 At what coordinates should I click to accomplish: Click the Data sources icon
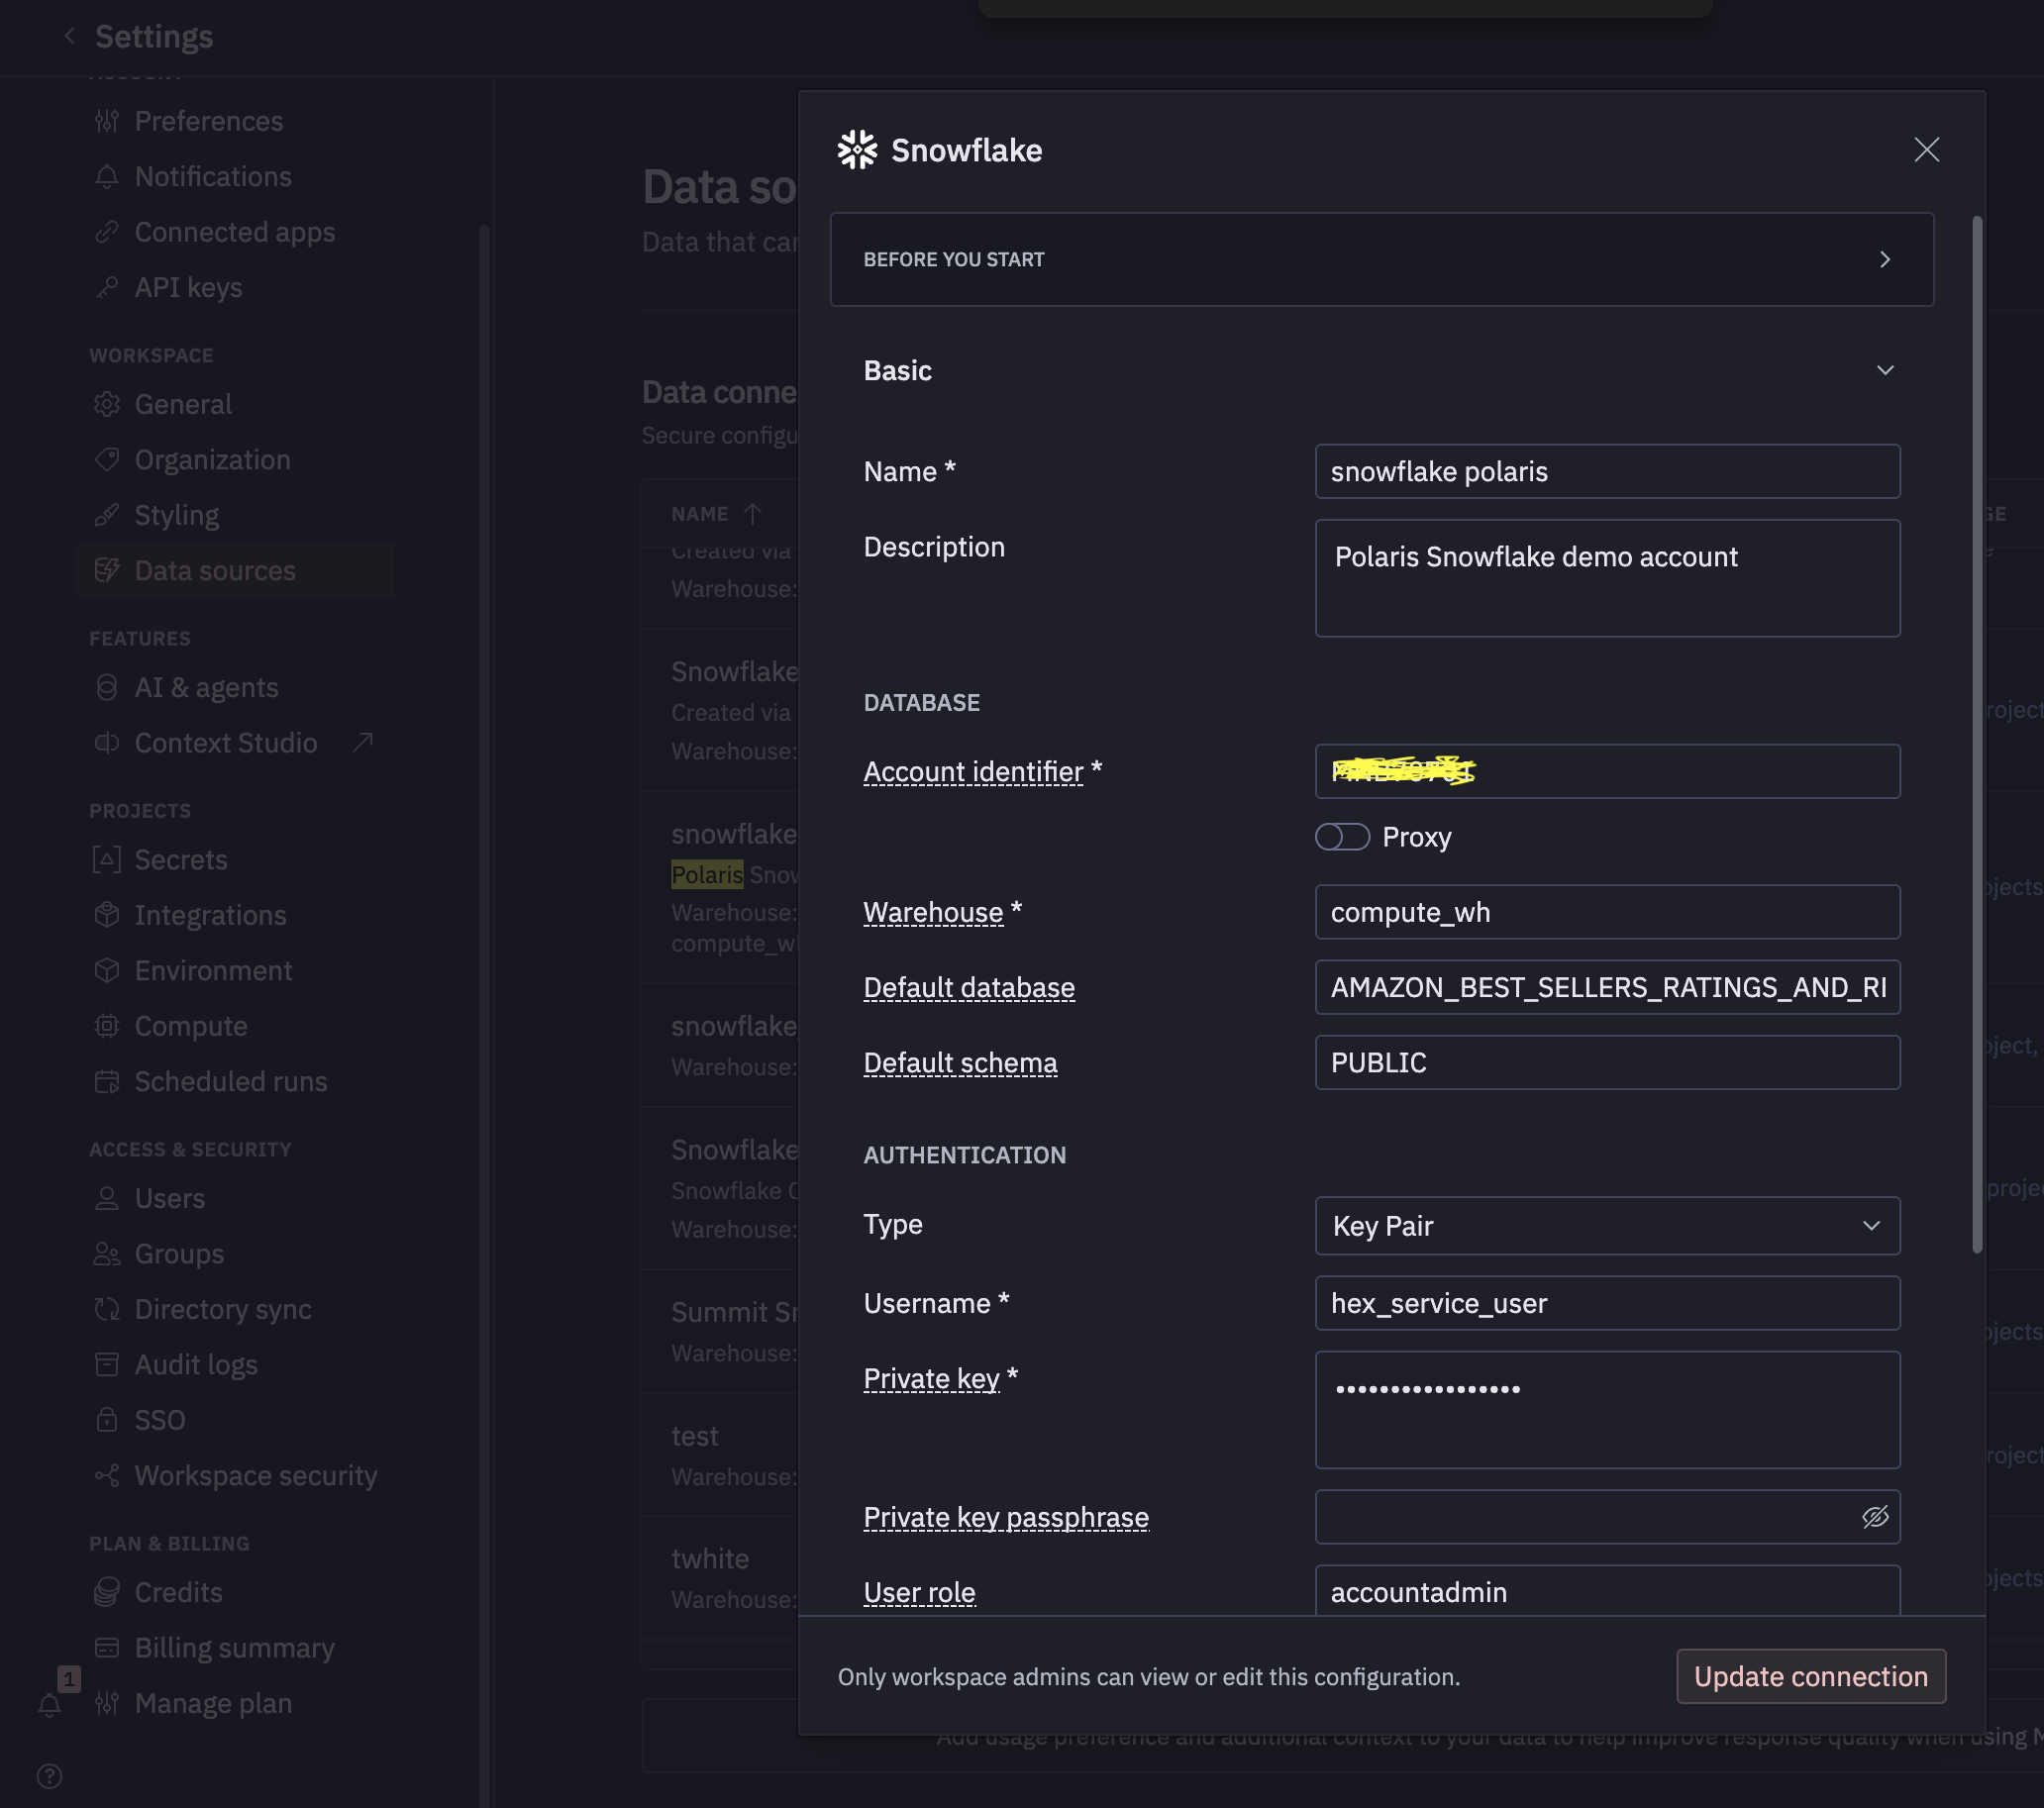(x=107, y=571)
